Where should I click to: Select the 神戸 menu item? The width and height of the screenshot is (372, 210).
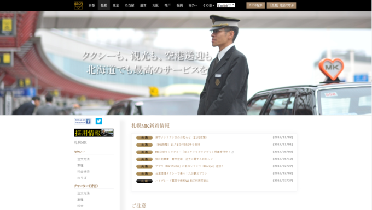tap(167, 5)
